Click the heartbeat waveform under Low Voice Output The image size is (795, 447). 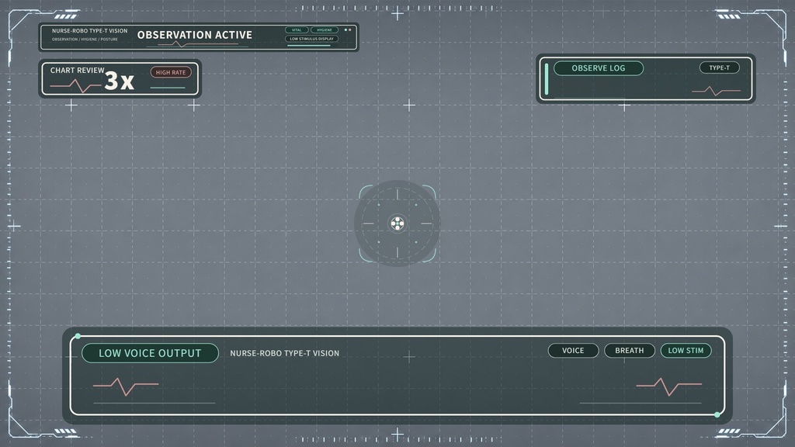pos(126,386)
